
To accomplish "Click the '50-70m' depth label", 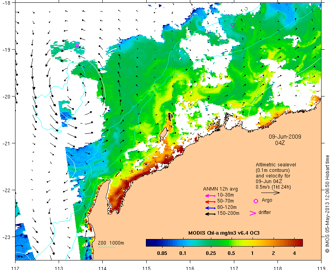I will [x=226, y=201].
